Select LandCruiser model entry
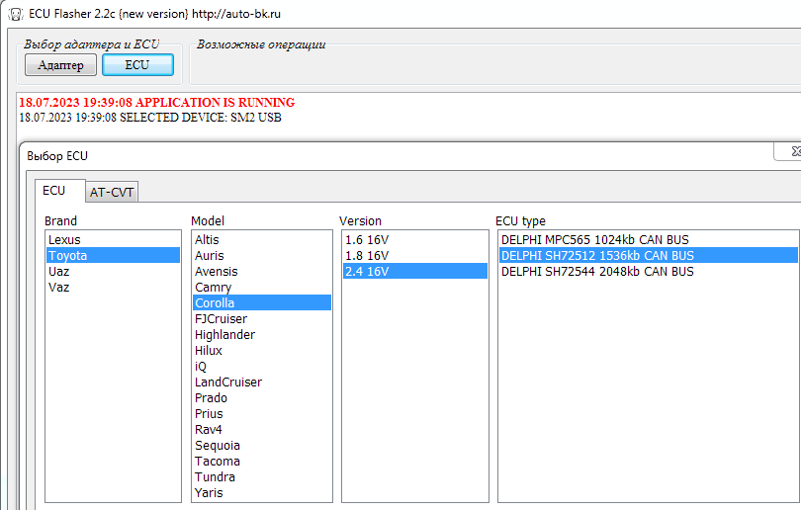801x510 pixels. pyautogui.click(x=228, y=382)
